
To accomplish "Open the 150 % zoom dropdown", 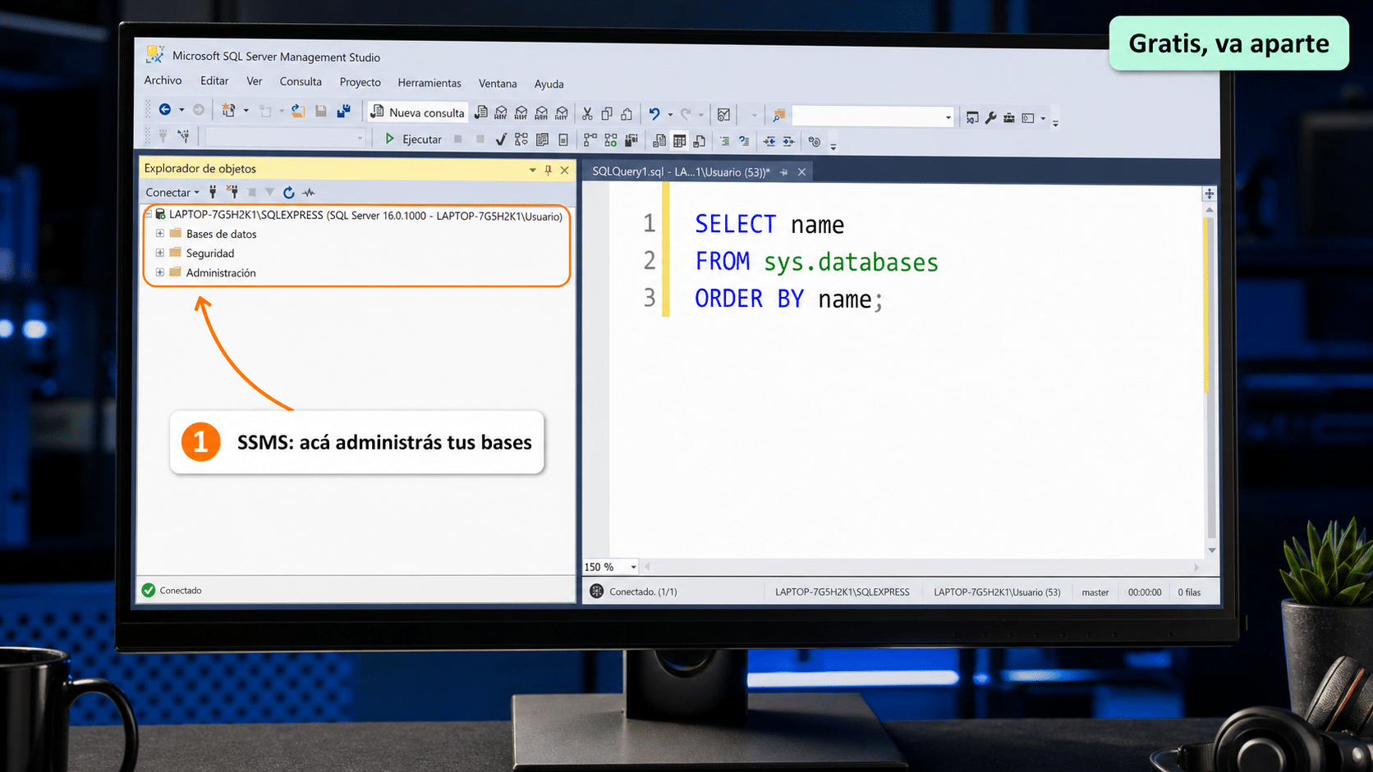I will (633, 567).
